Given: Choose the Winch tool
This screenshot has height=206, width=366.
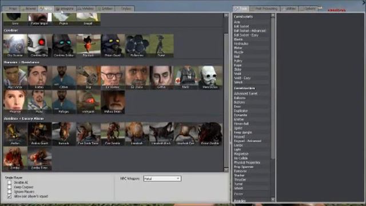Looking at the screenshot, I should 252,82.
